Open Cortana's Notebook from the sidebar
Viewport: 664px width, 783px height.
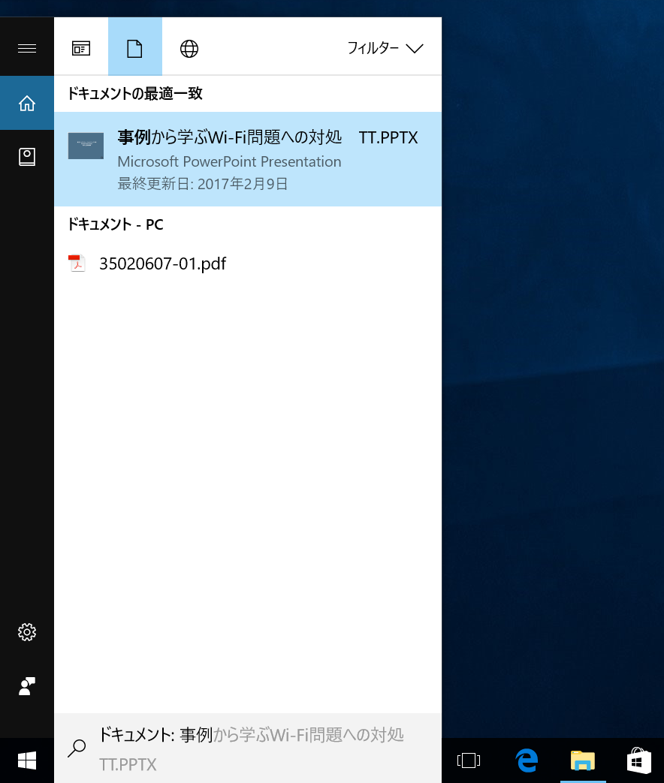point(27,157)
